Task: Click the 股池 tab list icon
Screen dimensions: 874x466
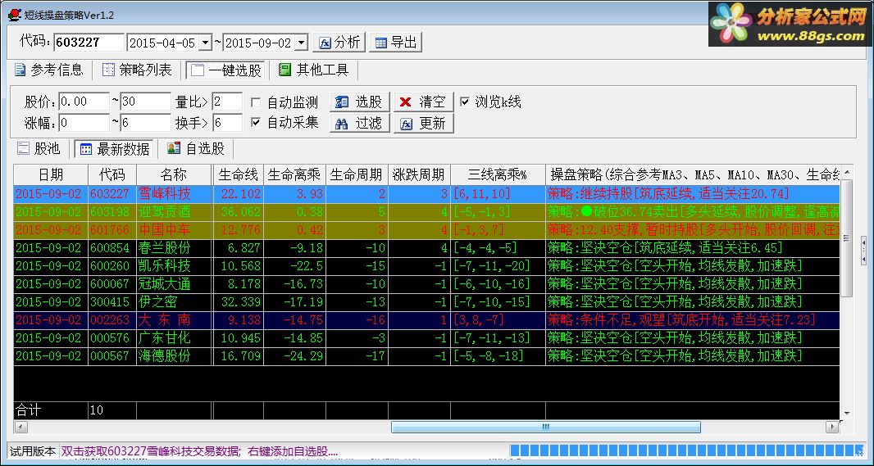Action: click(24, 149)
